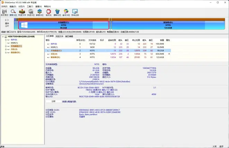Screen dimensions: 229x148
Task: Click Windows logo on C: partition bar
Action: click(x=24, y=25)
